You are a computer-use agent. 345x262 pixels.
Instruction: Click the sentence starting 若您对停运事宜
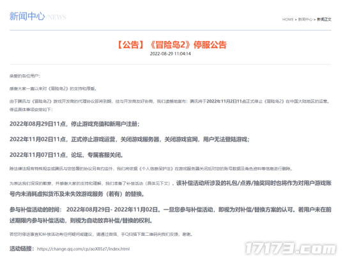[x=101, y=234]
